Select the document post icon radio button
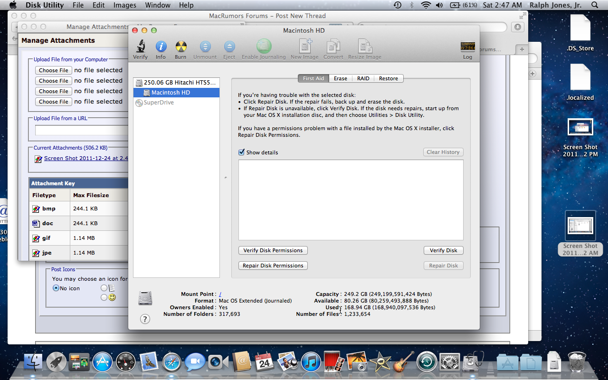The width and height of the screenshot is (608, 380). pos(104,288)
